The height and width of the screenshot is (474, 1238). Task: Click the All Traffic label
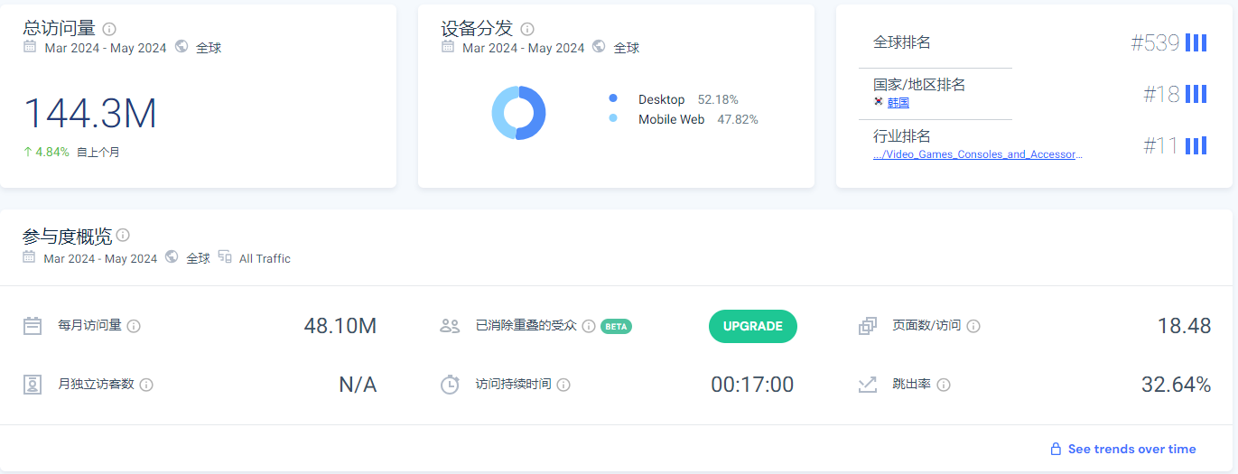click(265, 258)
